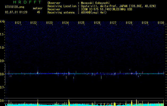Image resolution: width=167 pixels, height=106 pixels.
Task: Click the 0.8 frequency axis label
Action: pos(2,74)
